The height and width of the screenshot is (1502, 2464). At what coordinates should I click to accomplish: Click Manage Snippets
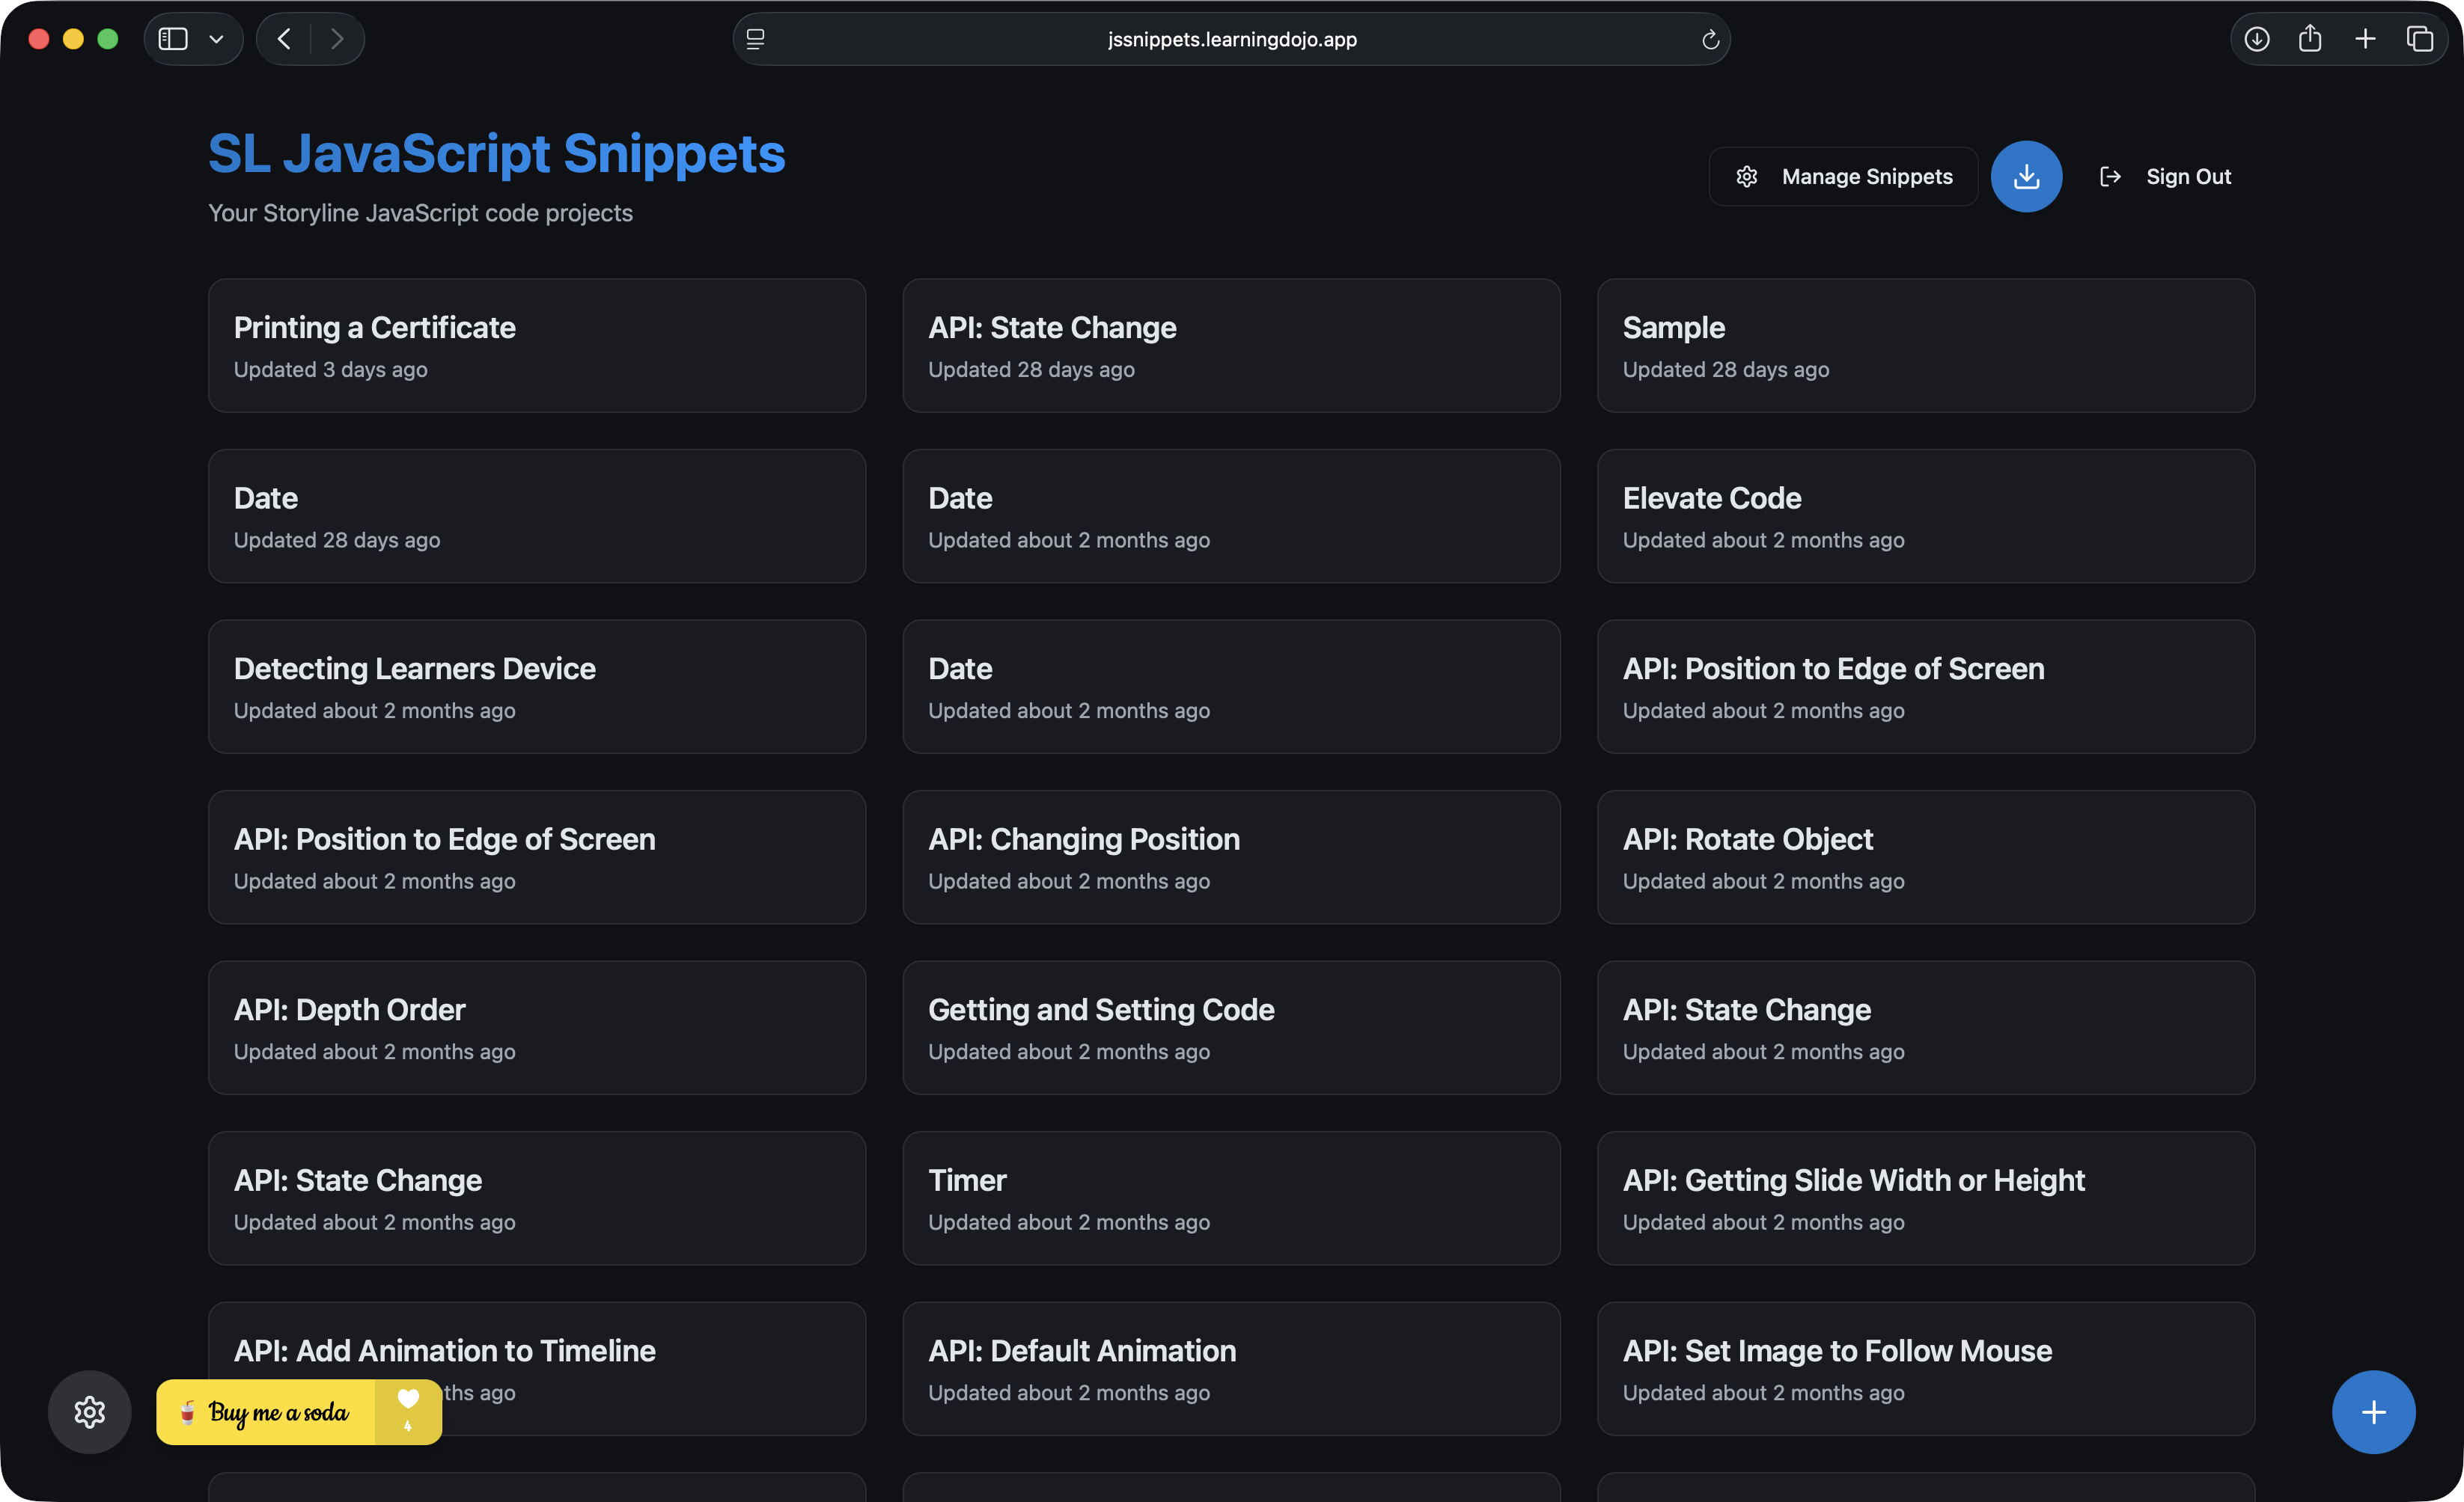(1866, 176)
